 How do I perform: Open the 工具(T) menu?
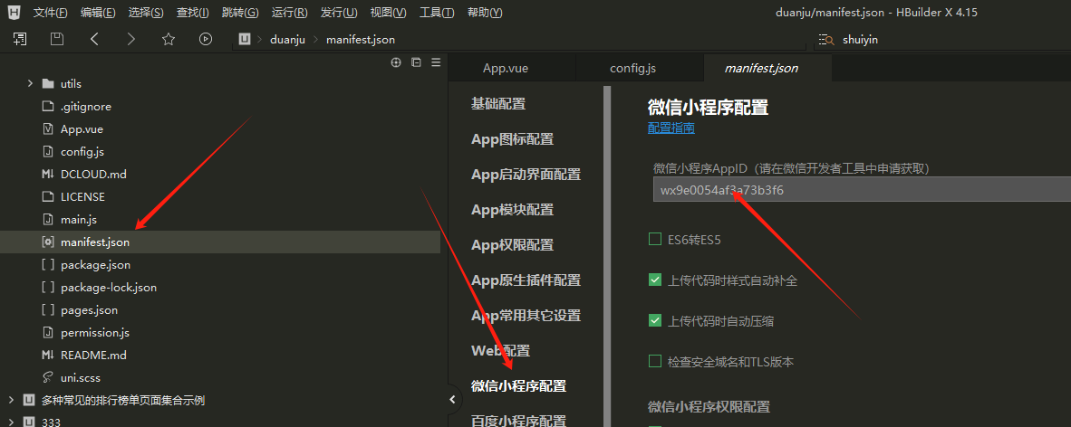pyautogui.click(x=437, y=13)
